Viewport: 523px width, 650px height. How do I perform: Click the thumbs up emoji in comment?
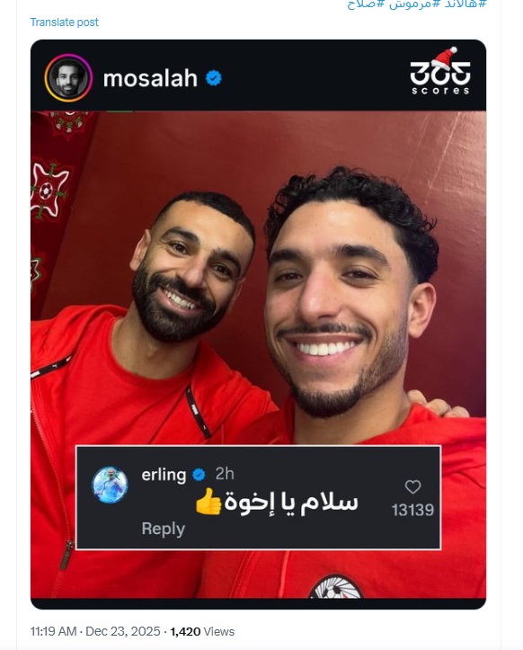click(208, 501)
